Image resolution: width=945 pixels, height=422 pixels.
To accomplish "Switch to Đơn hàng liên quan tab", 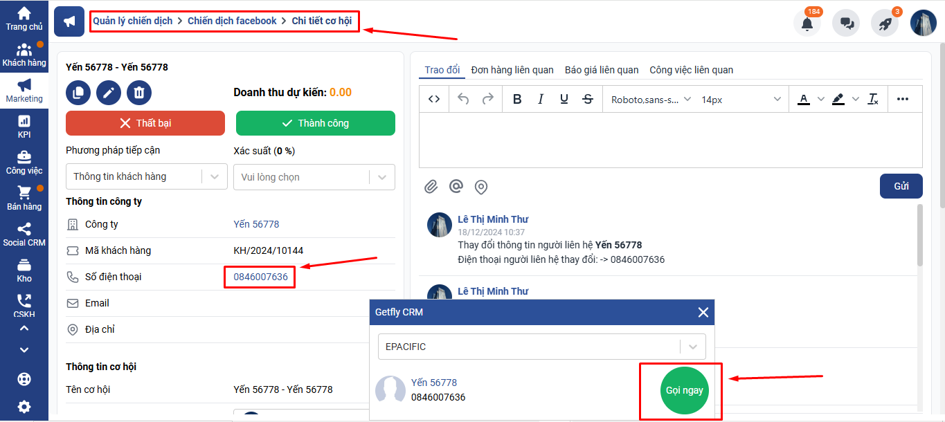I will coord(512,70).
